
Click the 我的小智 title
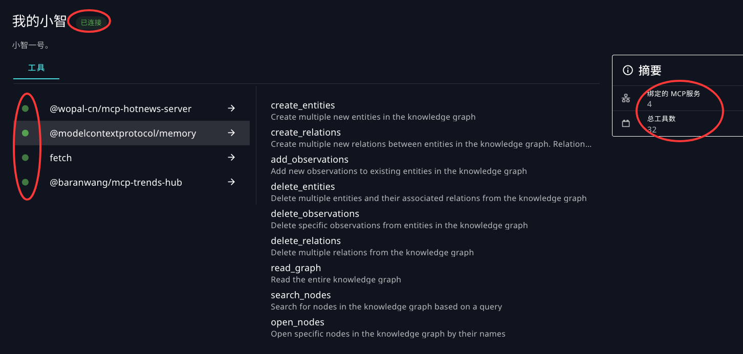tap(39, 21)
